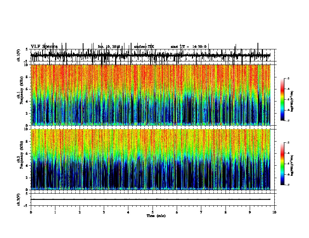Viewport: 309px width, 238px height.
Task: Click inside the ch.1 voltage waveform panel
Action: [x=153, y=55]
